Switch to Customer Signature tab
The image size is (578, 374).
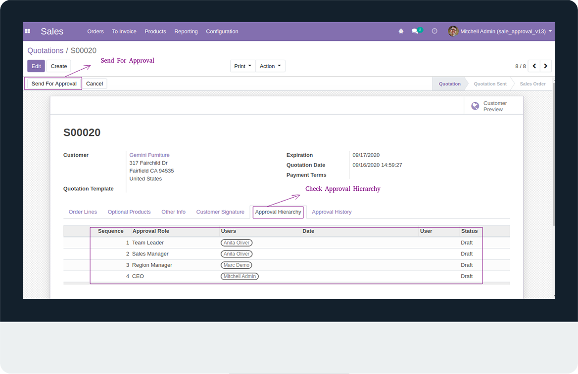(220, 212)
